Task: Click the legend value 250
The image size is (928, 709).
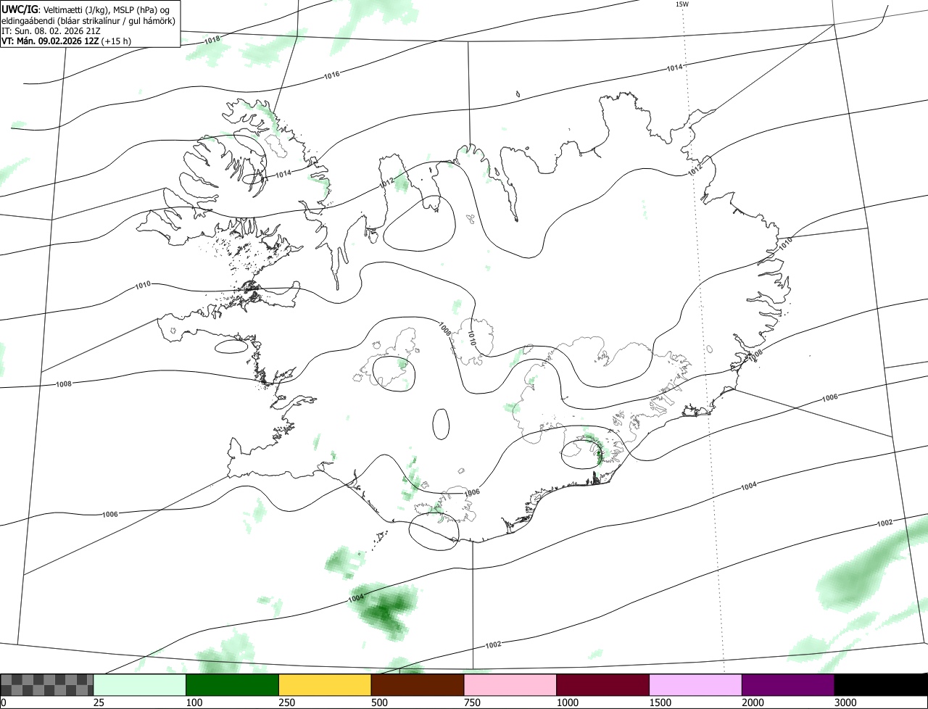Action: pyautogui.click(x=286, y=702)
